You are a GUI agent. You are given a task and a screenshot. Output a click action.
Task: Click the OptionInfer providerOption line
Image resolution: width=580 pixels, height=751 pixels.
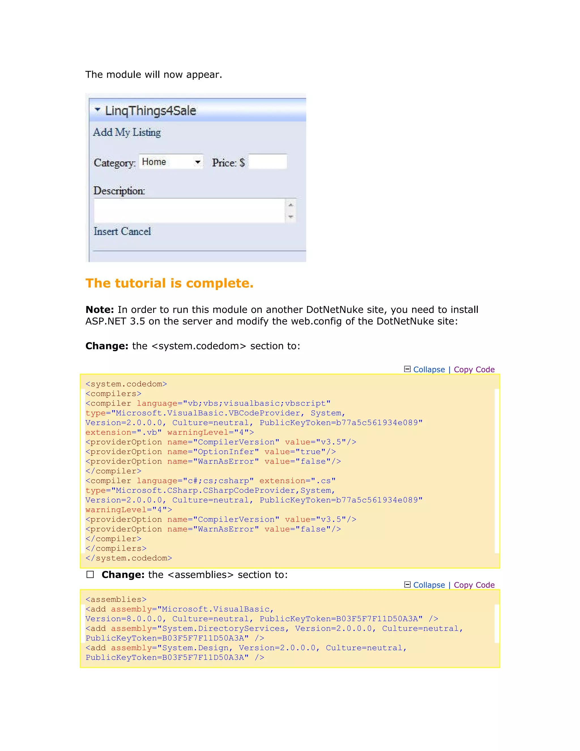(211, 452)
